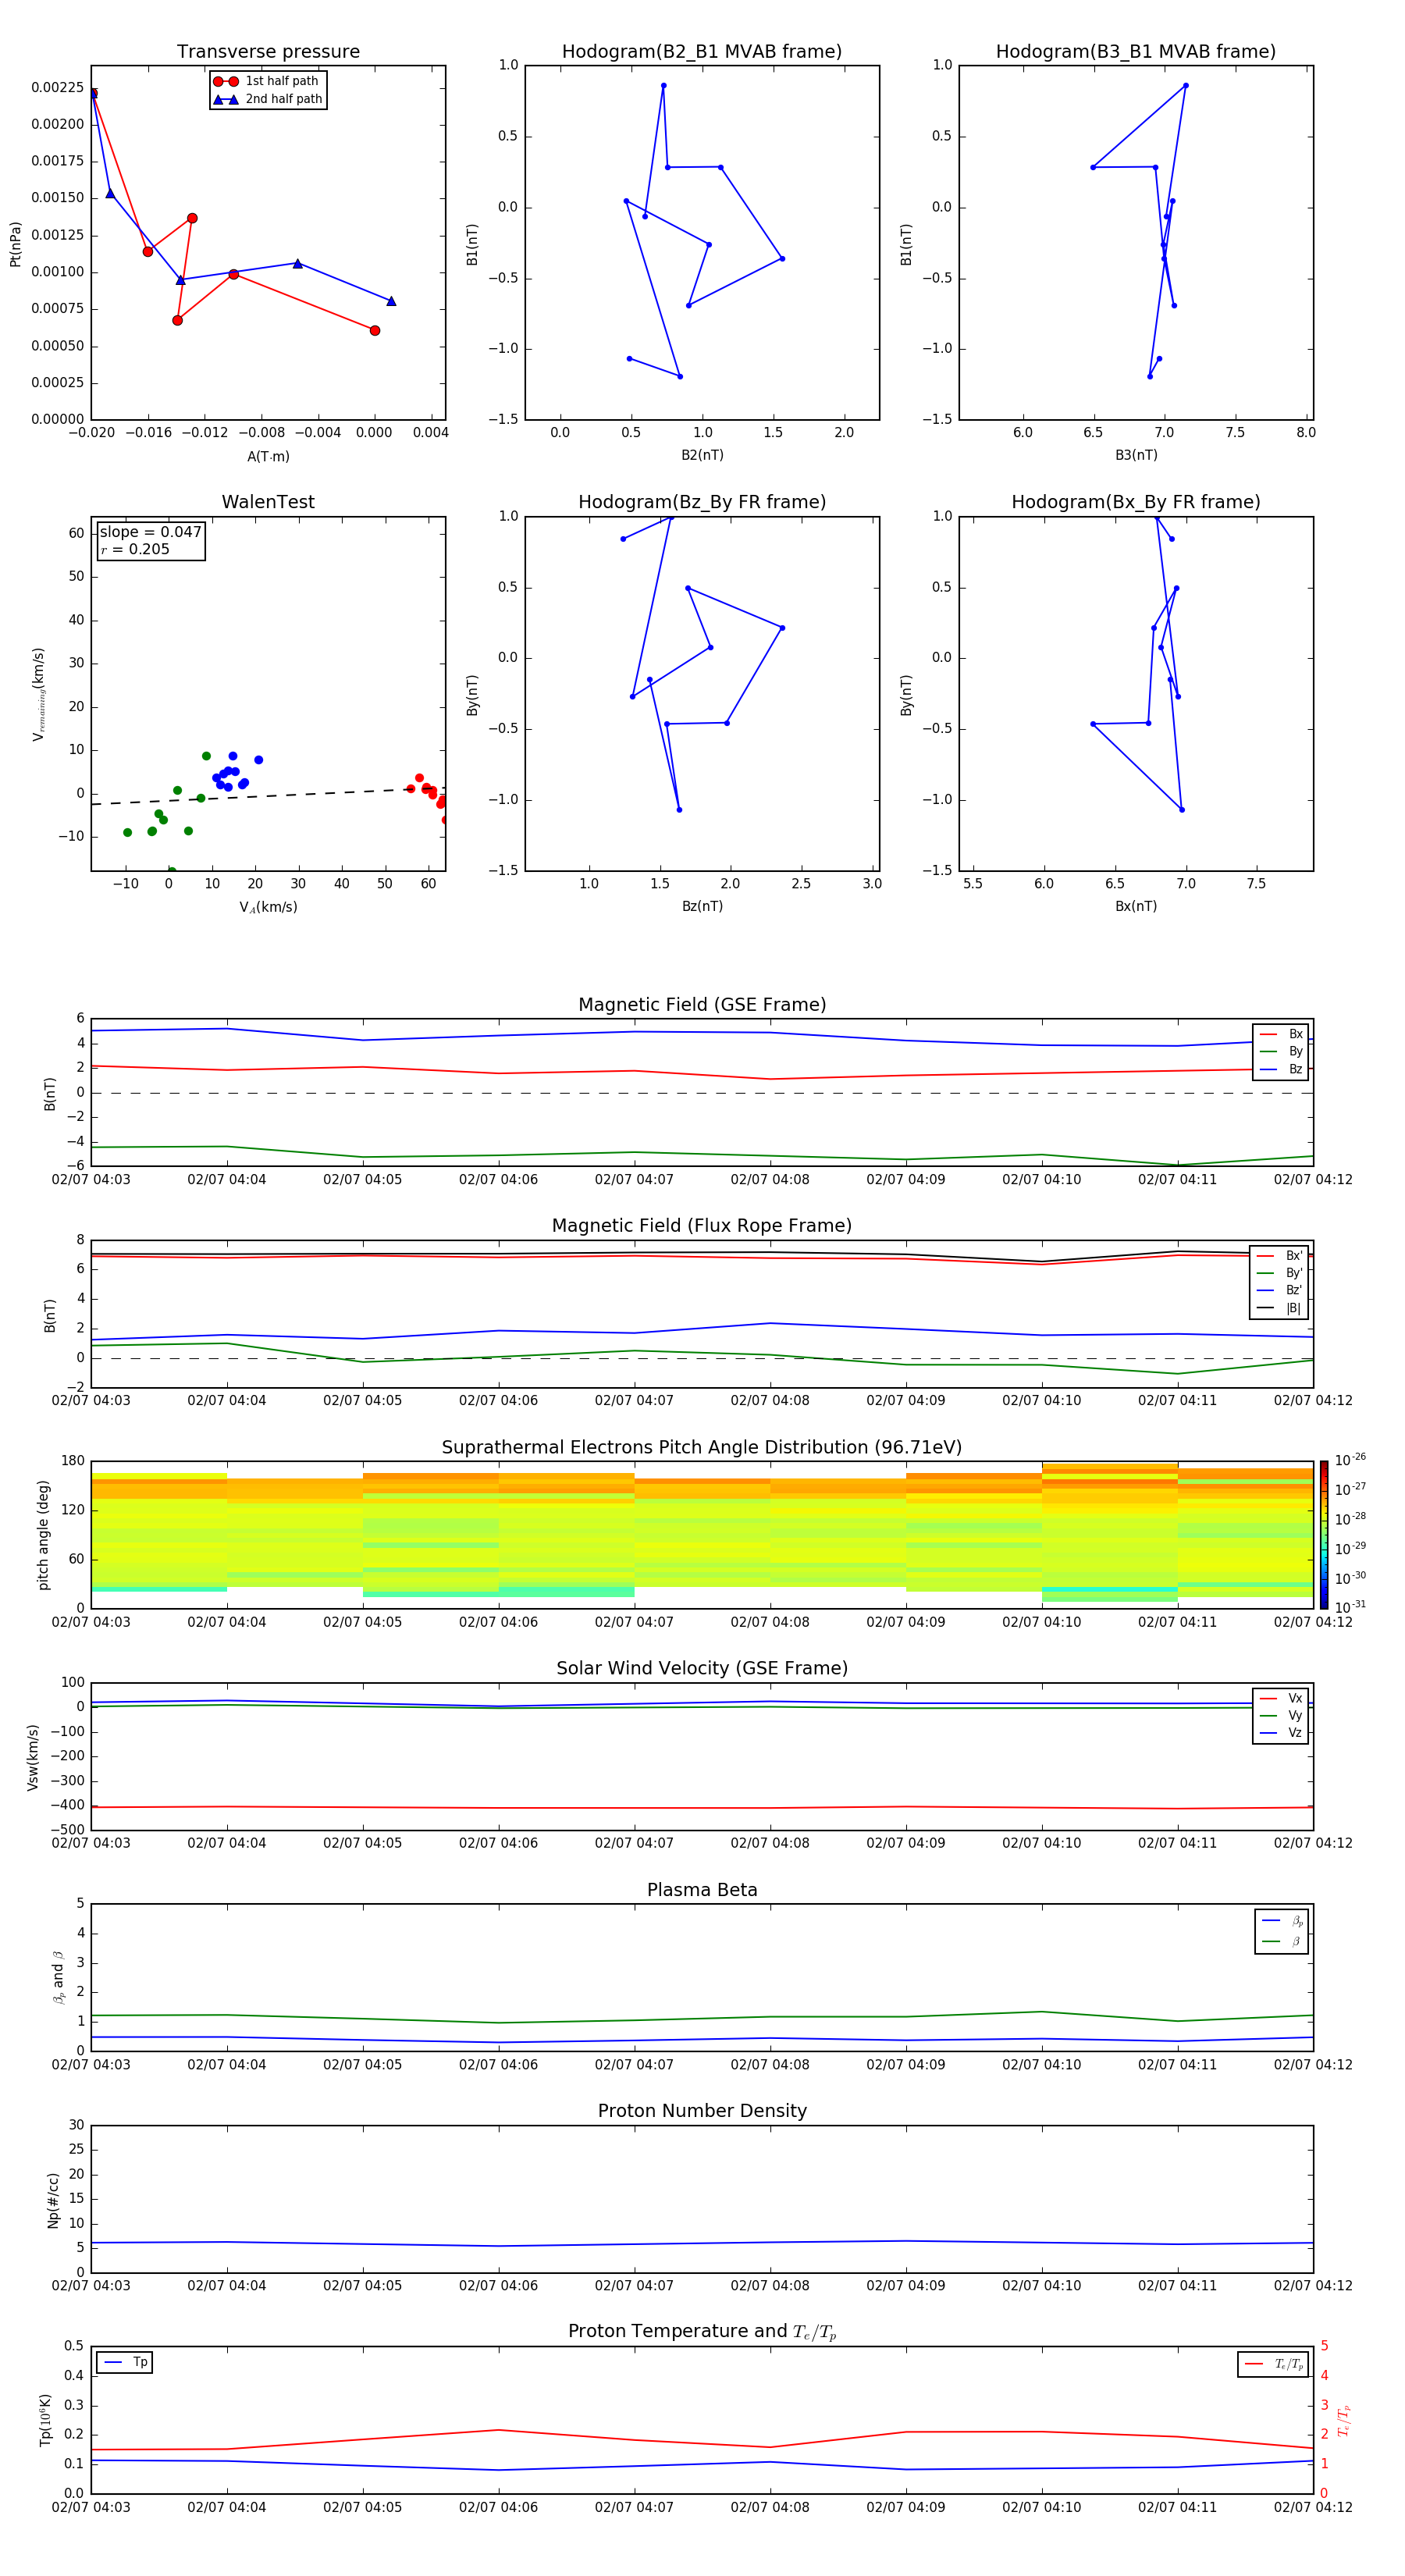Click the 'pitch angle (deg)' axis label
The height and width of the screenshot is (2576, 1405).
click(x=43, y=1535)
